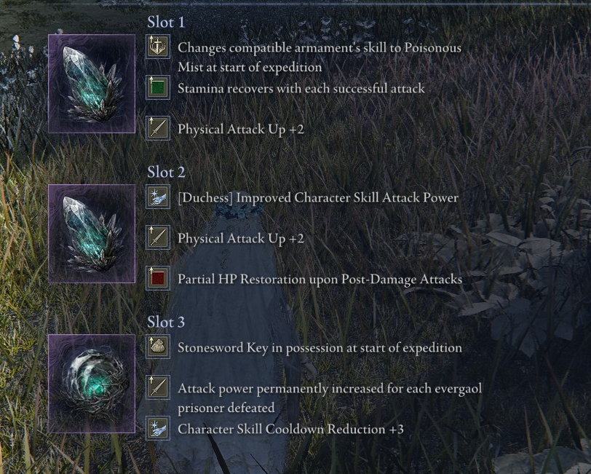
Task: Click the Poisonous Mist skill change icon
Action: (x=158, y=47)
